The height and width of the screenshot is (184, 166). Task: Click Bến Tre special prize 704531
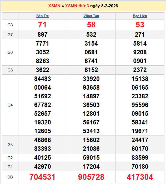click(42, 177)
